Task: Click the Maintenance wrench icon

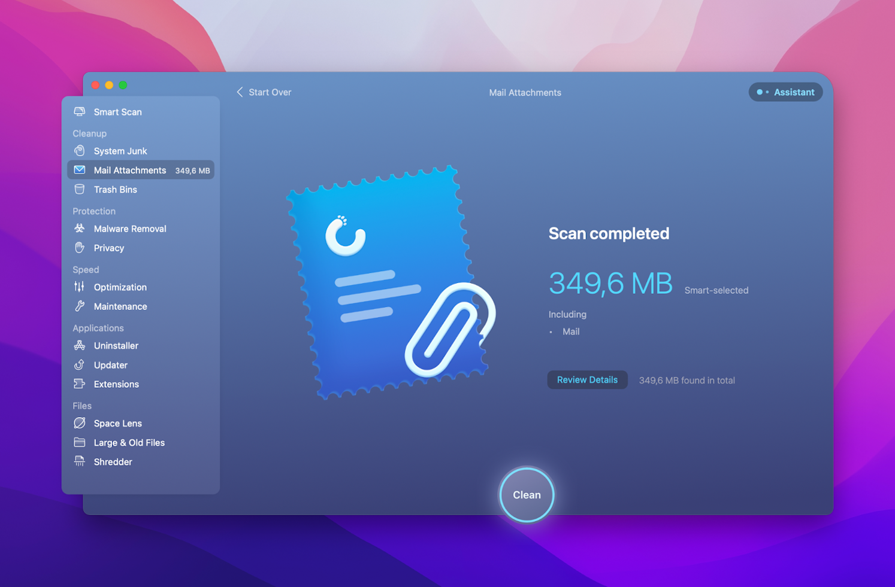Action: 79,306
